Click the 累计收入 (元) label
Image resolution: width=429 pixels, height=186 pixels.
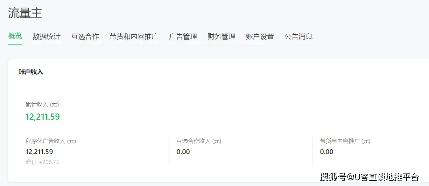(42, 104)
